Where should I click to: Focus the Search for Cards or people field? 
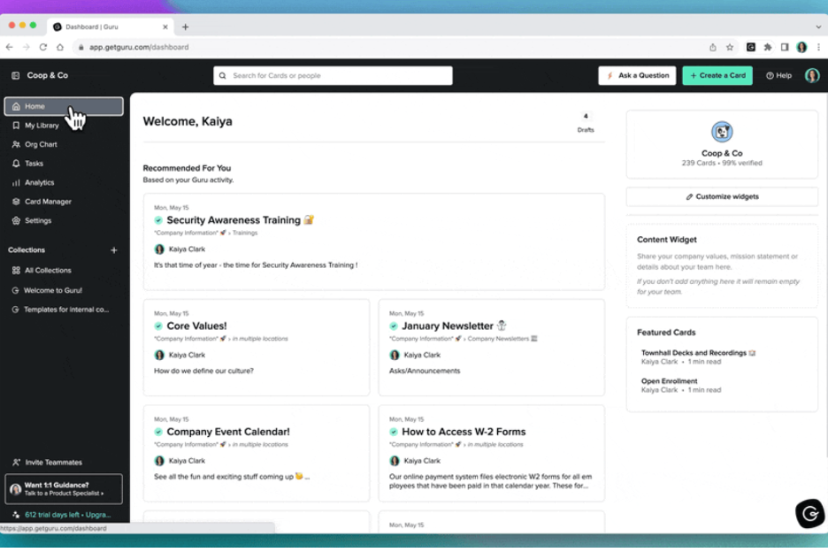point(333,75)
